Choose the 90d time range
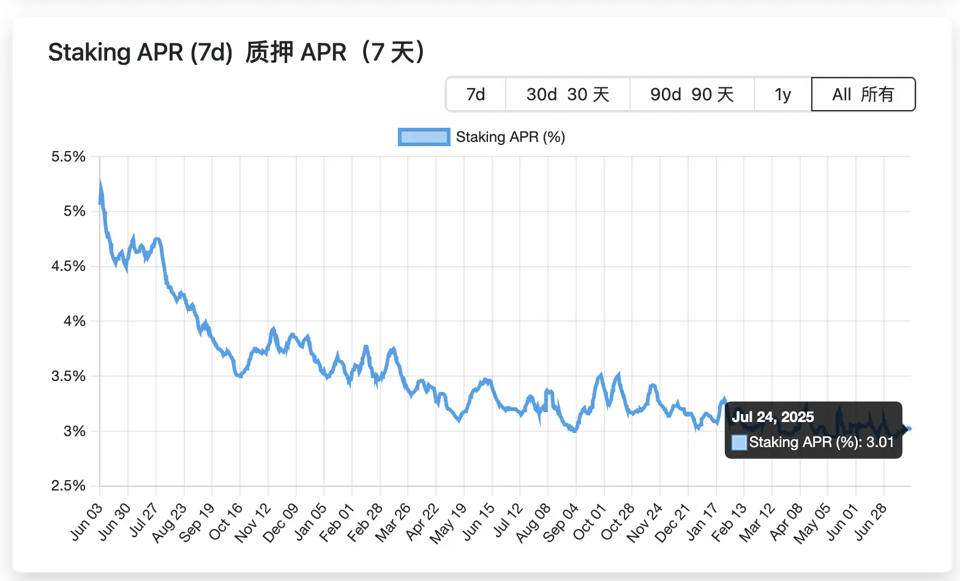This screenshot has height=581, width=960. point(692,94)
